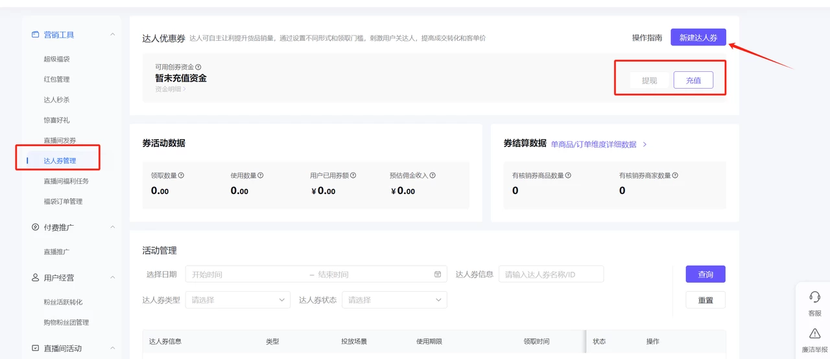Open the 达人券类型 dropdown
The image size is (830, 359).
pyautogui.click(x=237, y=300)
